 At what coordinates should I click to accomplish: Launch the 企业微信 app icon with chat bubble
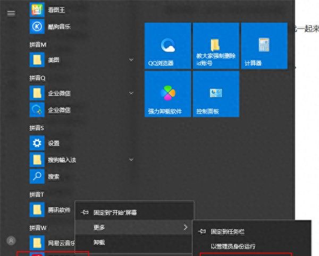click(x=37, y=110)
